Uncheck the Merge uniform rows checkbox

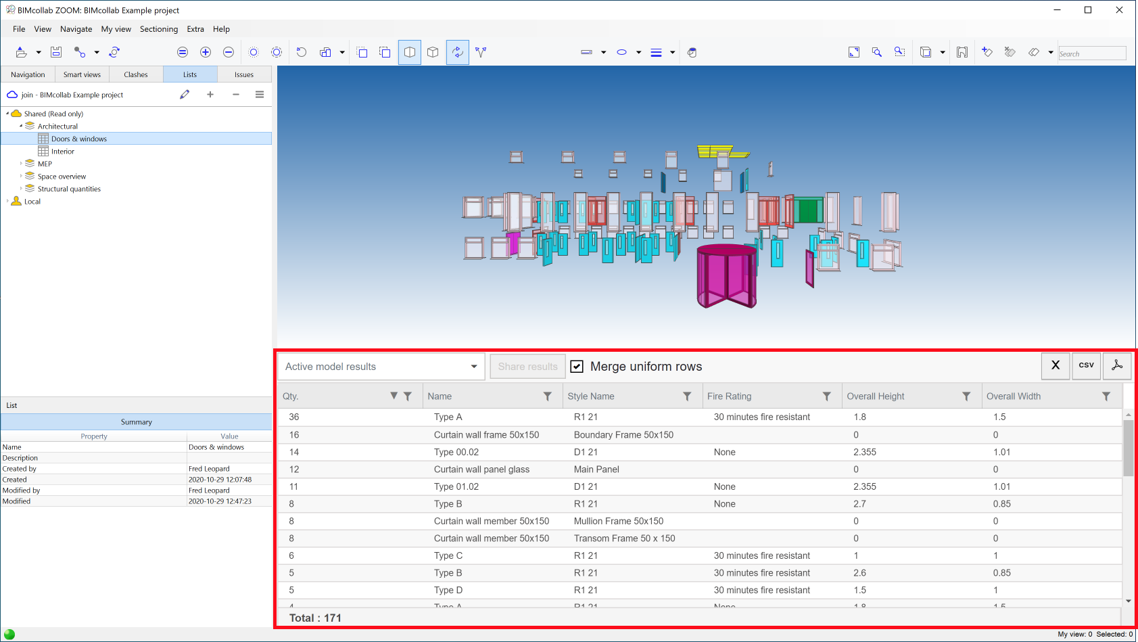577,366
